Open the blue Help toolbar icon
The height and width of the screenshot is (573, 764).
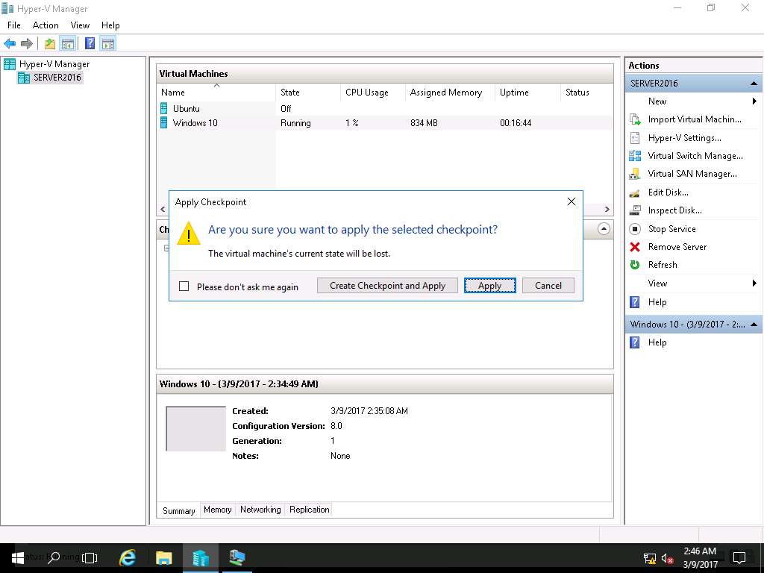point(90,44)
